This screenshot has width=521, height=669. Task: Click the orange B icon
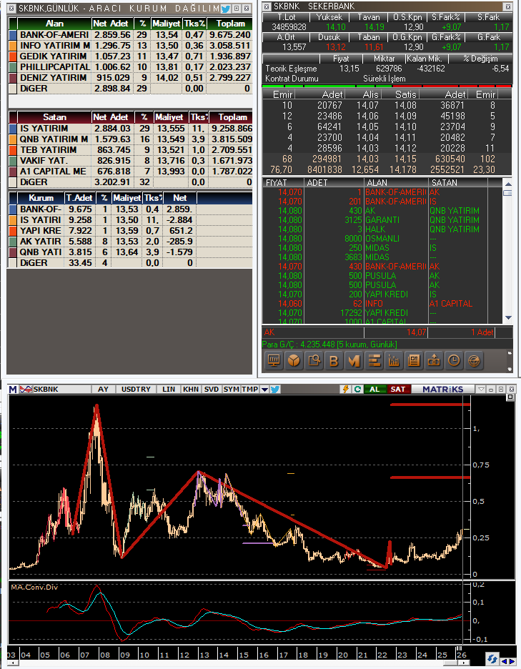tap(334, 361)
